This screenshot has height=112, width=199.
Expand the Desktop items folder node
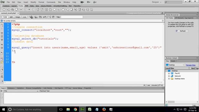coord(169,79)
